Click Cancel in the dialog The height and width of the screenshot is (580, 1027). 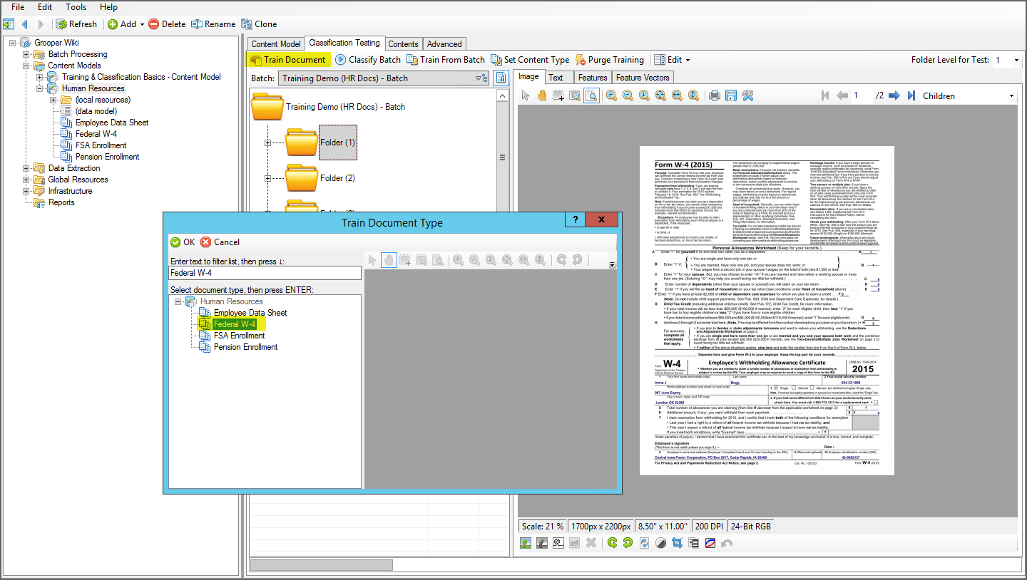point(220,242)
